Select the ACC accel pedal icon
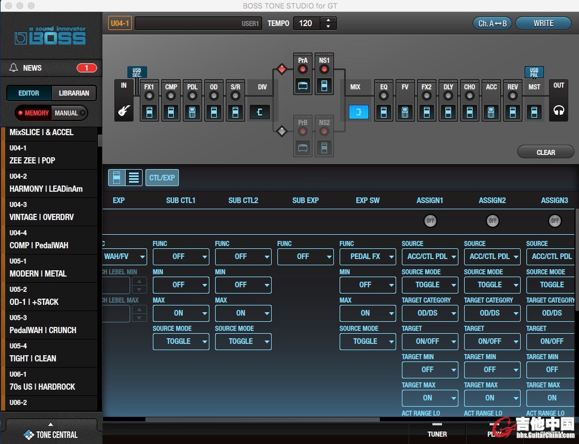 click(491, 112)
